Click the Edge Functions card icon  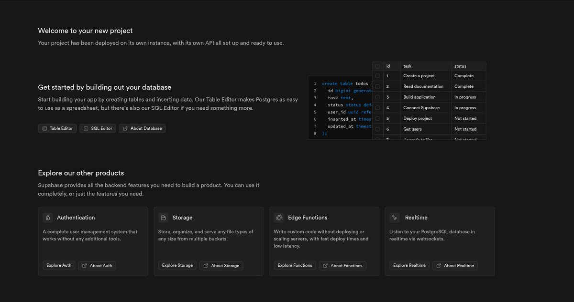(279, 218)
